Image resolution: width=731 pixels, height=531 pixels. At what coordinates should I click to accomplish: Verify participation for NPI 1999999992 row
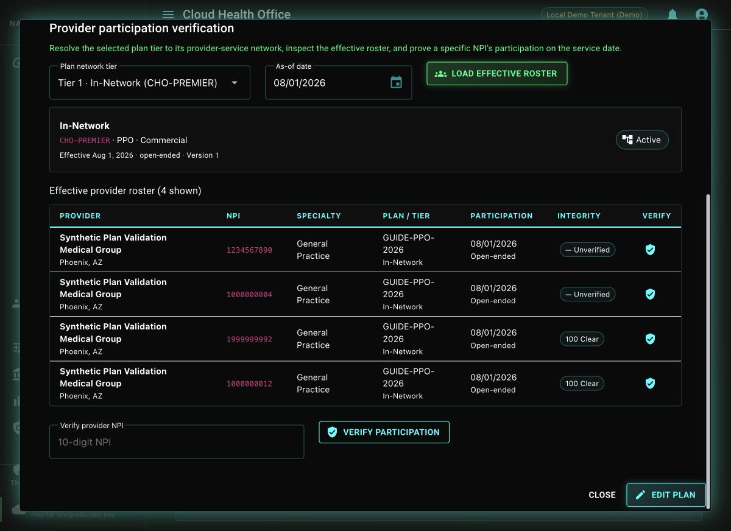650,339
